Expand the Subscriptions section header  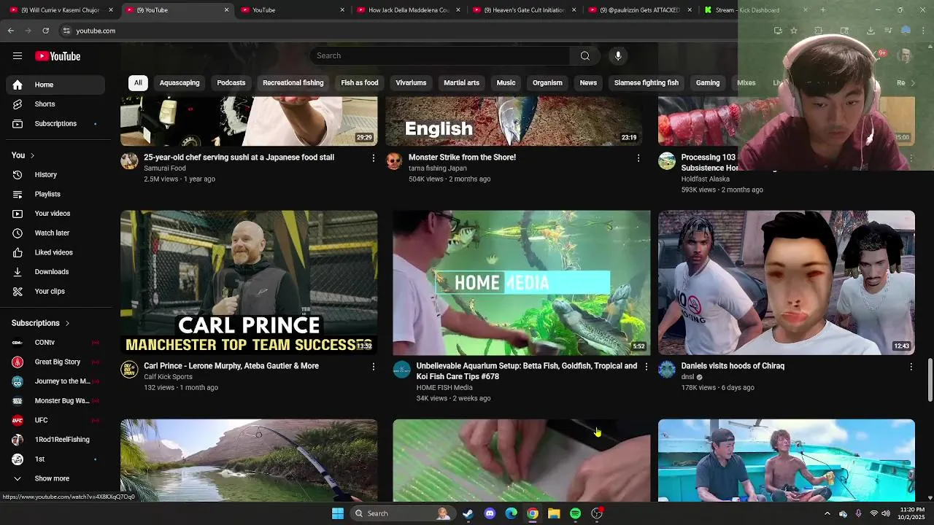(x=41, y=323)
